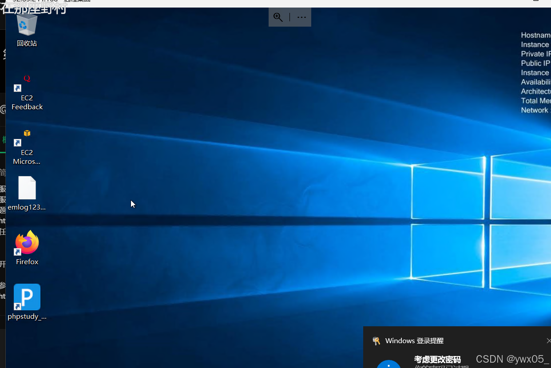This screenshot has width=551, height=368.
Task: Click the 回收站 label text
Action: (x=27, y=44)
